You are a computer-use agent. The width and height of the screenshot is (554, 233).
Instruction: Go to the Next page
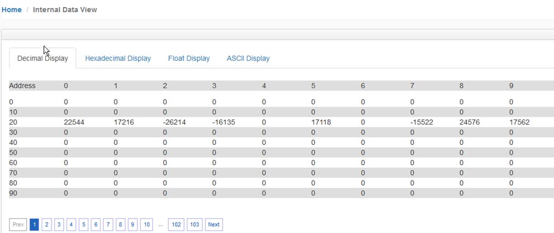pyautogui.click(x=214, y=224)
